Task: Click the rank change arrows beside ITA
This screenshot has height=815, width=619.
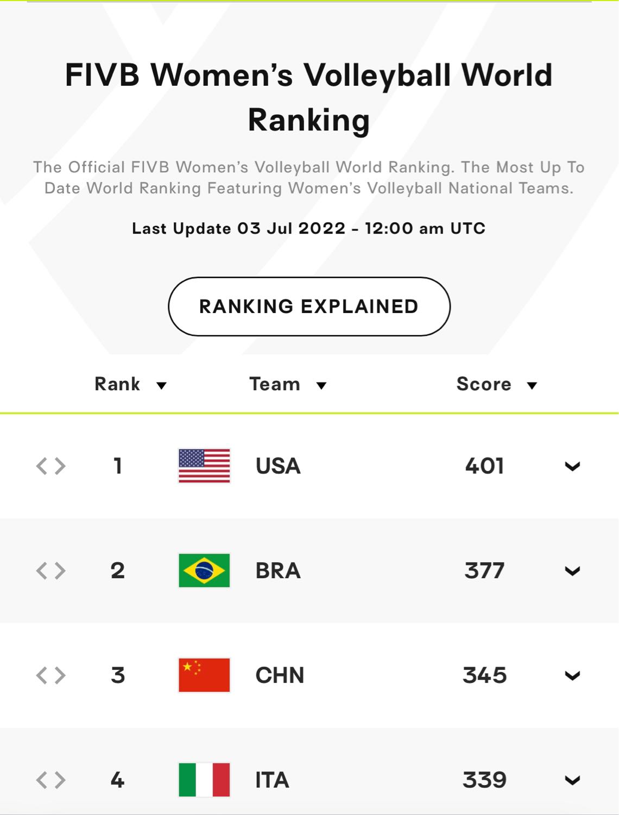Action: tap(51, 780)
